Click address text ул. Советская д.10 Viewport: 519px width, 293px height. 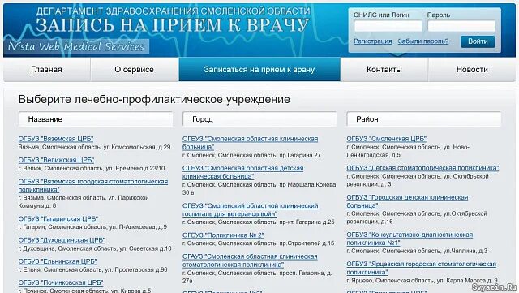pyautogui.click(x=145, y=248)
